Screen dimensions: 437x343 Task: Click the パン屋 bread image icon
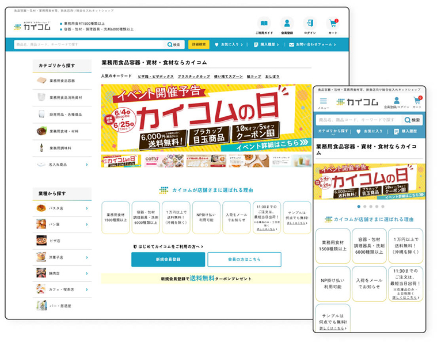pyautogui.click(x=41, y=224)
